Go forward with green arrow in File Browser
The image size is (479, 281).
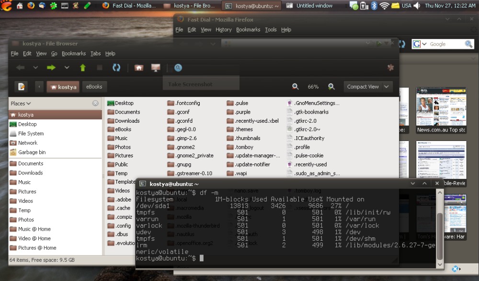[51, 68]
